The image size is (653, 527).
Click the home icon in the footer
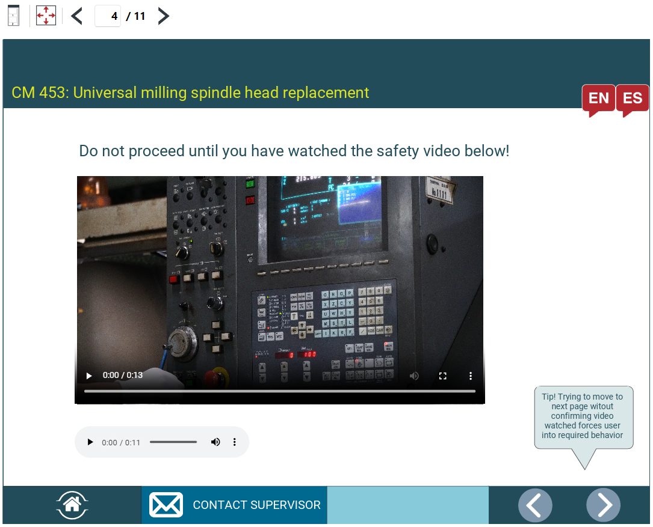[72, 505]
